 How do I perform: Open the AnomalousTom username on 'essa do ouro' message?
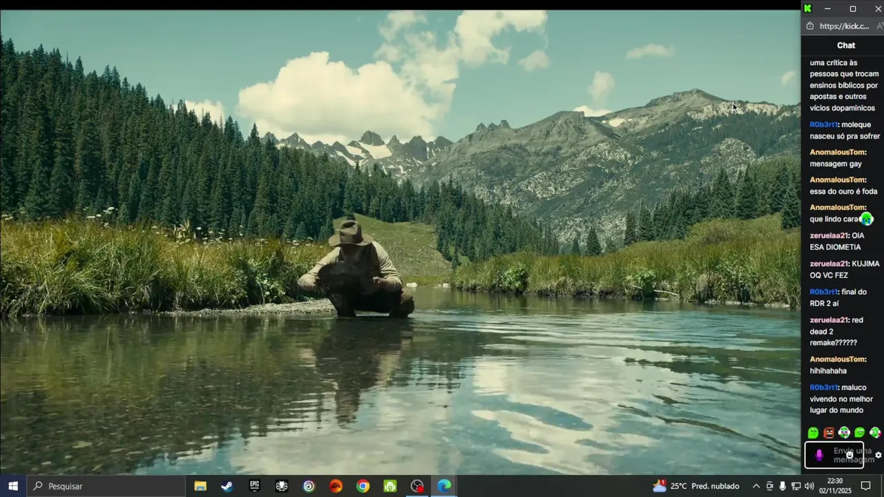[838, 180]
